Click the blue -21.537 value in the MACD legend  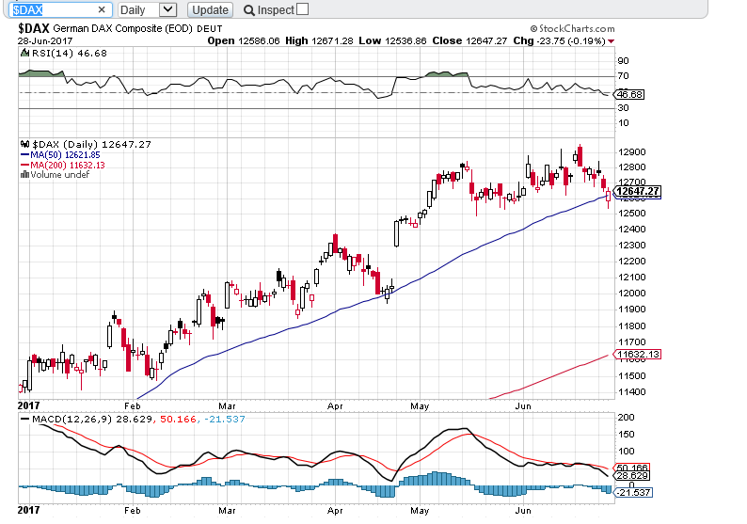pyautogui.click(x=225, y=420)
